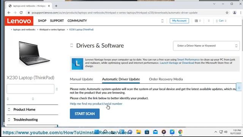The width and height of the screenshot is (243, 137).
Task: Open the Cart dropdown
Action: click(x=221, y=21)
